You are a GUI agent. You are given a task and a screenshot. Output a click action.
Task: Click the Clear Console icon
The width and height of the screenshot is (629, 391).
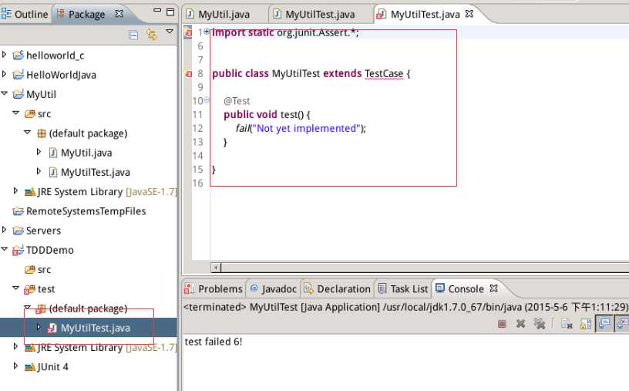point(567,324)
